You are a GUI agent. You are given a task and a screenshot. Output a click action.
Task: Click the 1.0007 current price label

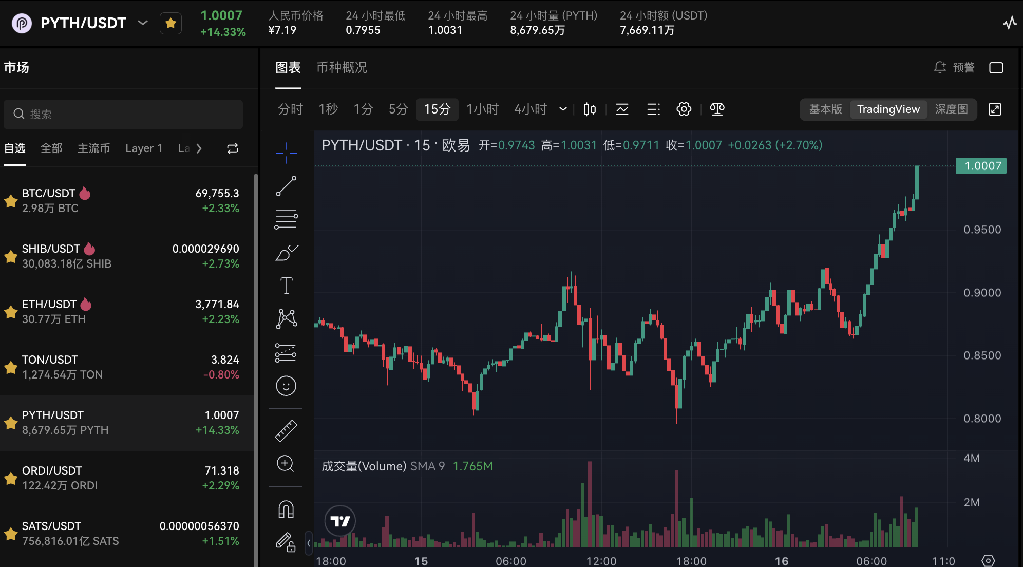click(981, 166)
